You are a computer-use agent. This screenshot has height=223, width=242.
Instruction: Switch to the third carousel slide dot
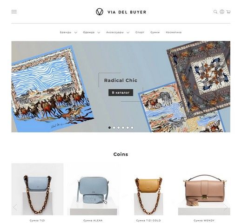point(119,128)
